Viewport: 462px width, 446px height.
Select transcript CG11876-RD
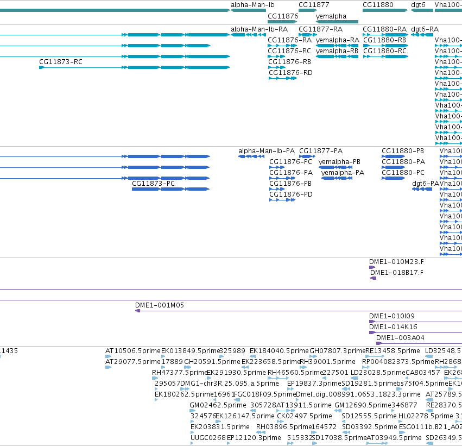tap(290, 73)
